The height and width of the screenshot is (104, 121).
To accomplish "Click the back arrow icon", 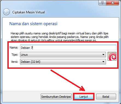I will click(x=6, y=12).
